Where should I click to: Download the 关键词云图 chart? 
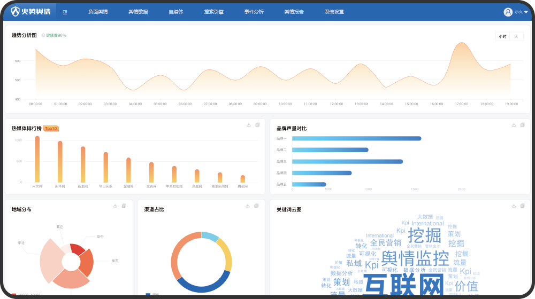pyautogui.click(x=514, y=206)
